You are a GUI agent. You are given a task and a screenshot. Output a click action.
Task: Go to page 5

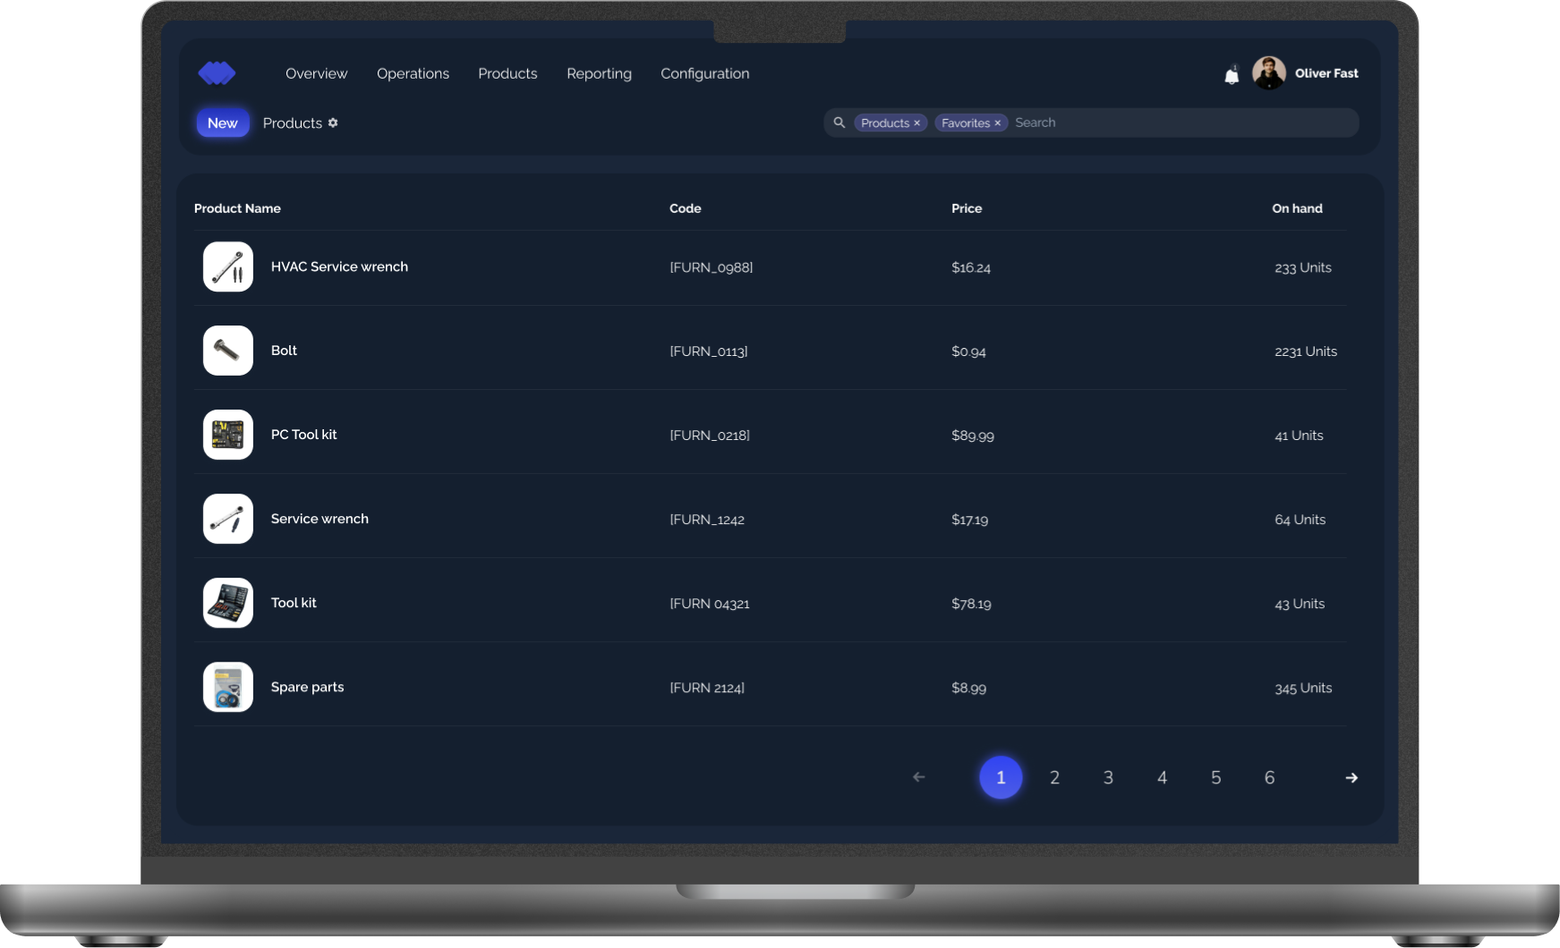tap(1215, 777)
